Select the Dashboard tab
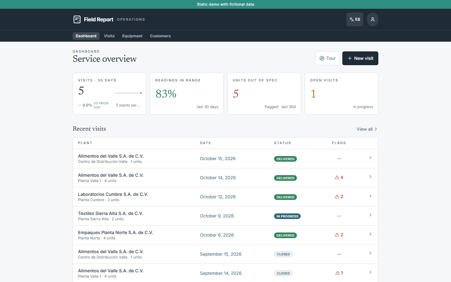Screen dimensions: 451x282 86,36
